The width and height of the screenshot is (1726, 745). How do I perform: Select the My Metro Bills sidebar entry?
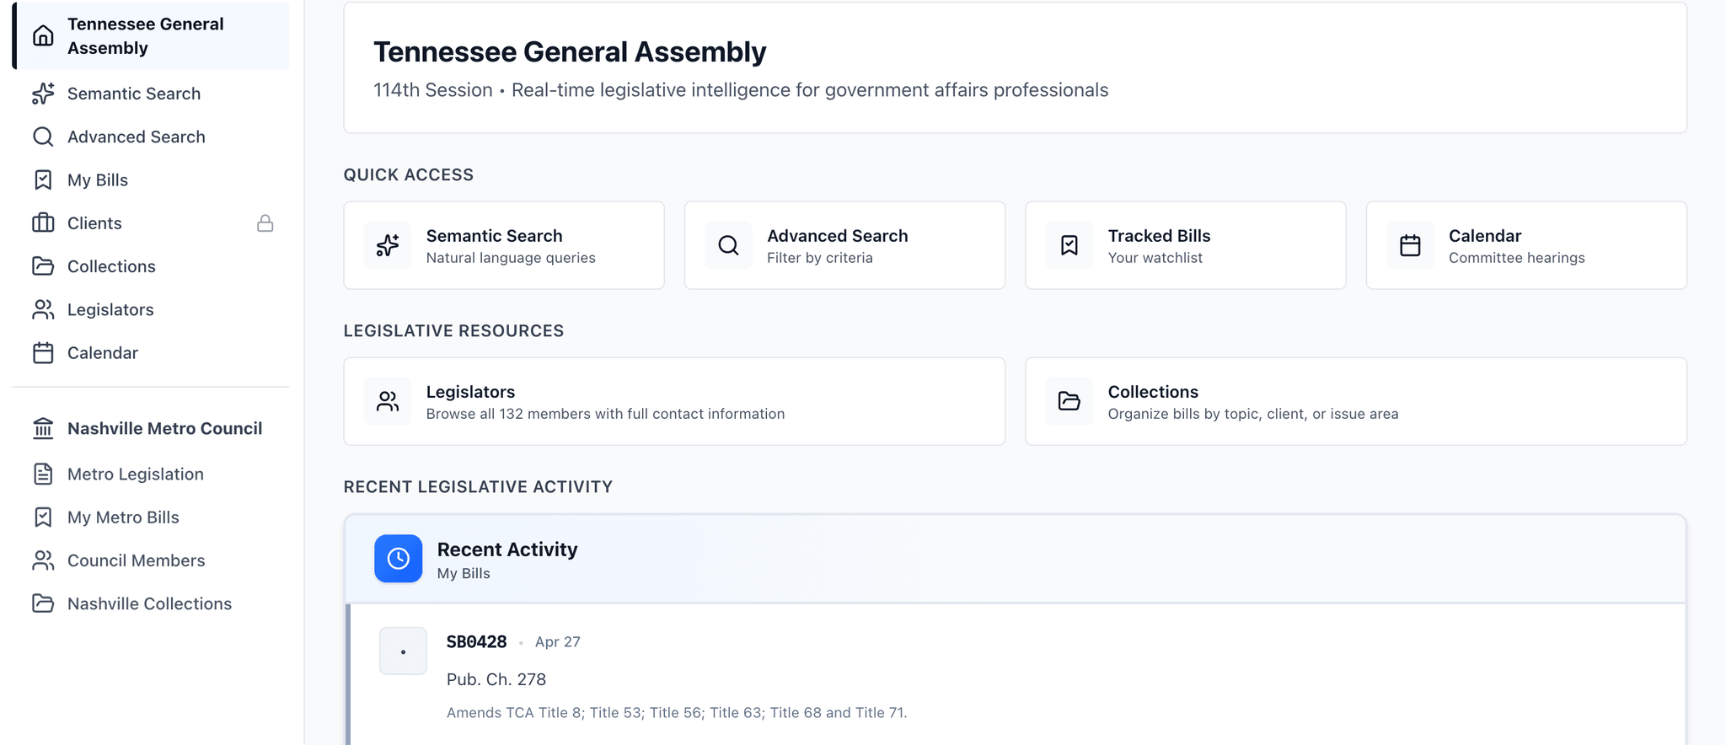point(123,517)
